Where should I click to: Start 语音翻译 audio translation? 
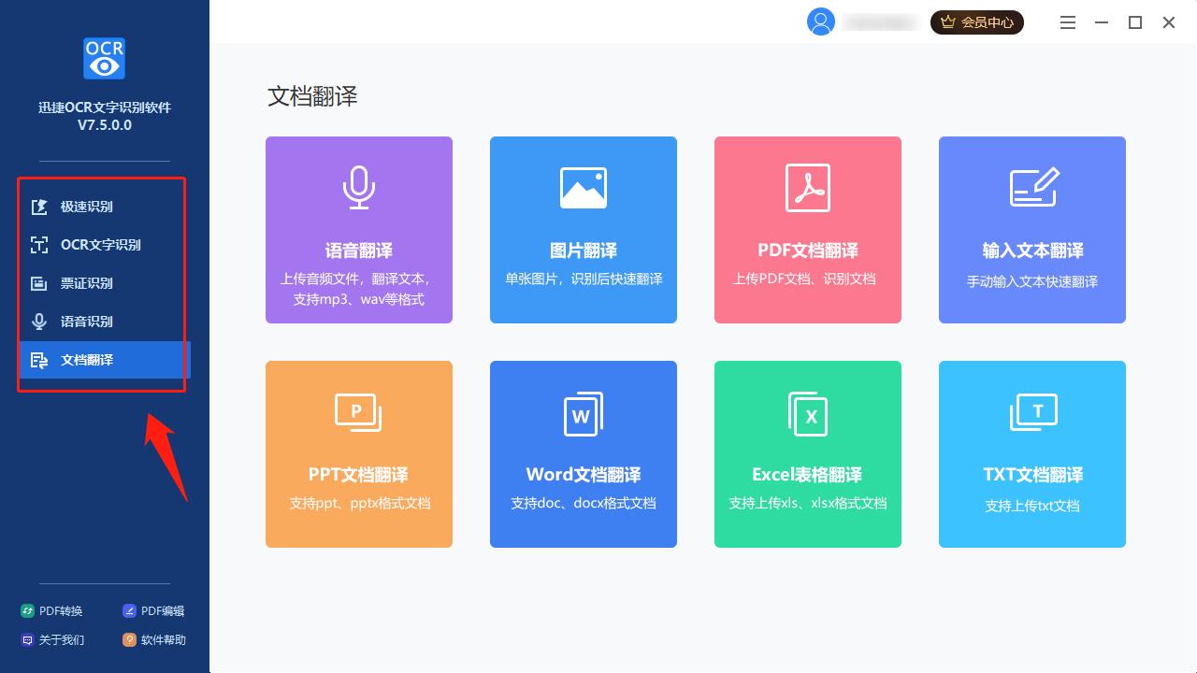358,230
